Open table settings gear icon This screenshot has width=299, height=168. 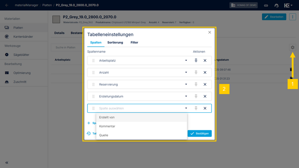pyautogui.click(x=293, y=47)
